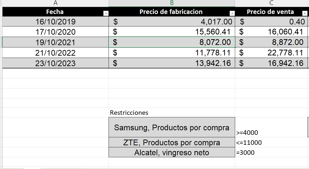
Task: Click the Alcatel, vingreso neto cell
Action: tap(172, 152)
